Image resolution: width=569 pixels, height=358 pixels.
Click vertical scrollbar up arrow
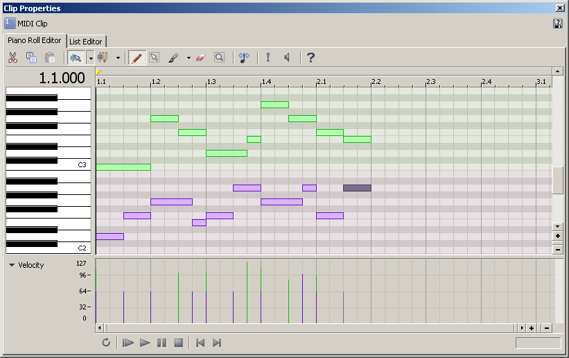558,71
